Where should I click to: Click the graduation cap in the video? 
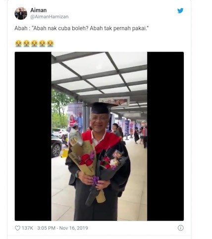tap(103, 108)
